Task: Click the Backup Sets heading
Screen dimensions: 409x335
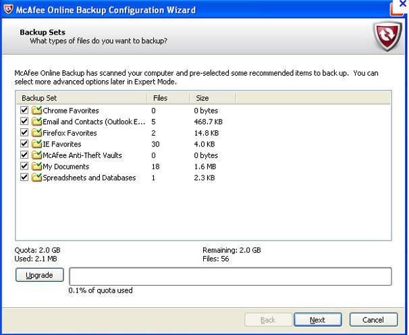Action: (43, 32)
